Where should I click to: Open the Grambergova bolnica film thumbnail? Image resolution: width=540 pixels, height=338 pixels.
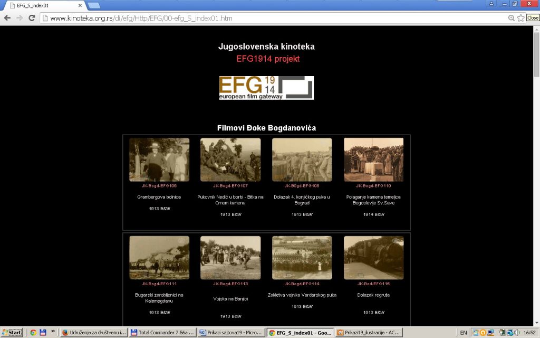pos(159,159)
